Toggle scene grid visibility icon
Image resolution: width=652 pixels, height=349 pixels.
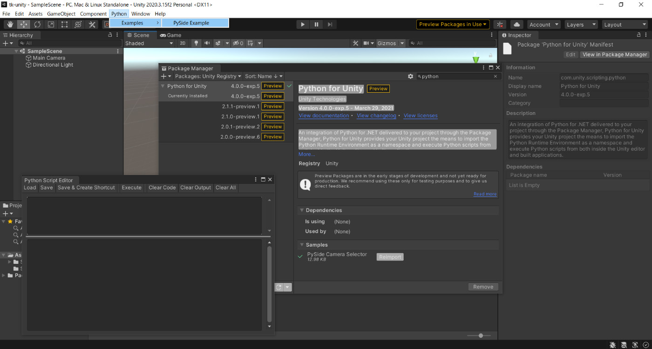point(251,43)
